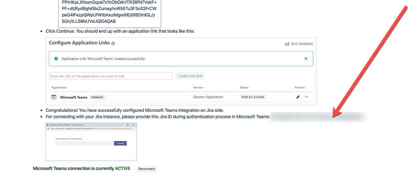The height and width of the screenshot is (181, 420).
Task: Click the embedded Chrome window's maximize button
Action: (x=128, y=125)
